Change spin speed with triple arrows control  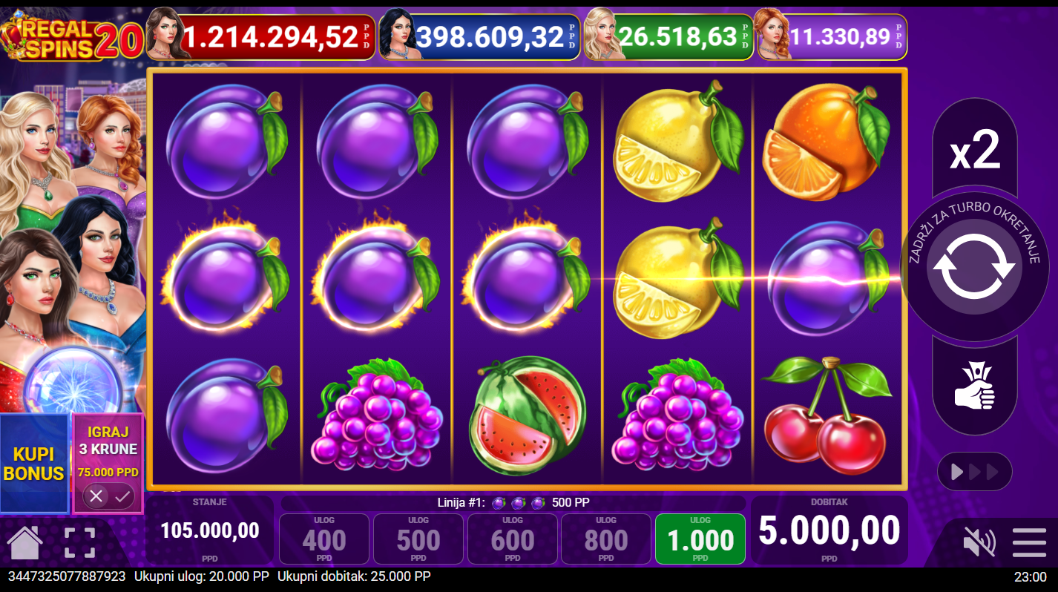pos(974,471)
